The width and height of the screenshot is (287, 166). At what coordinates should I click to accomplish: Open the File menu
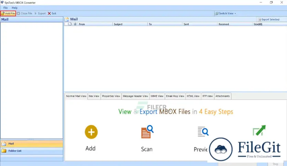pyautogui.click(x=5, y=8)
